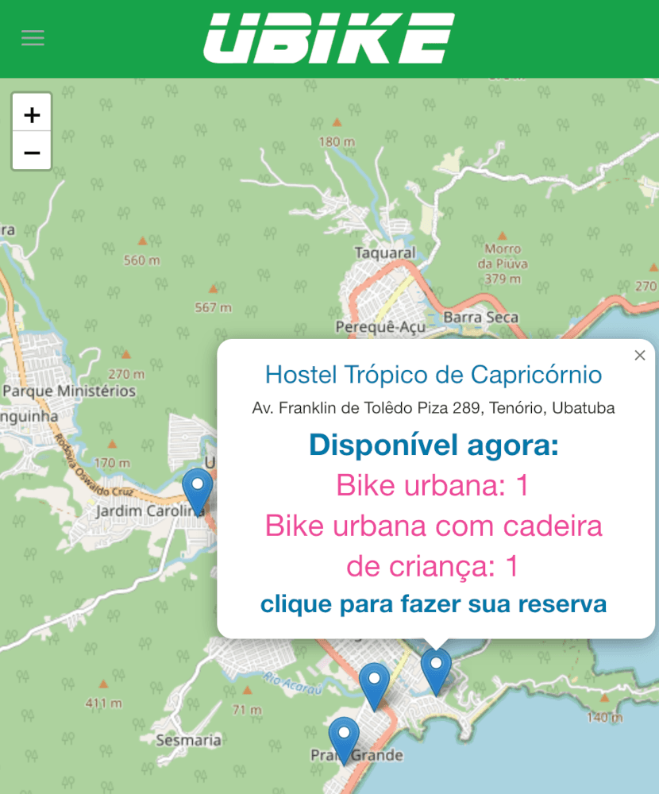
Task: Click 'clique para fazer sua reserva'
Action: pos(433,604)
